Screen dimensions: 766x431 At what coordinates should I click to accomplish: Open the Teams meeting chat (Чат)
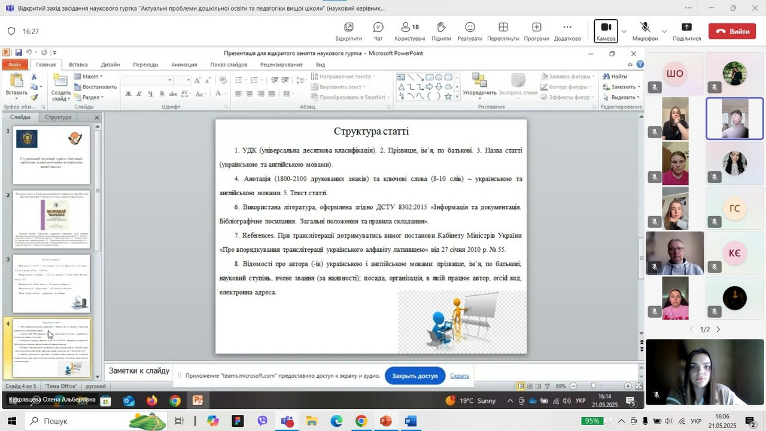(x=378, y=31)
